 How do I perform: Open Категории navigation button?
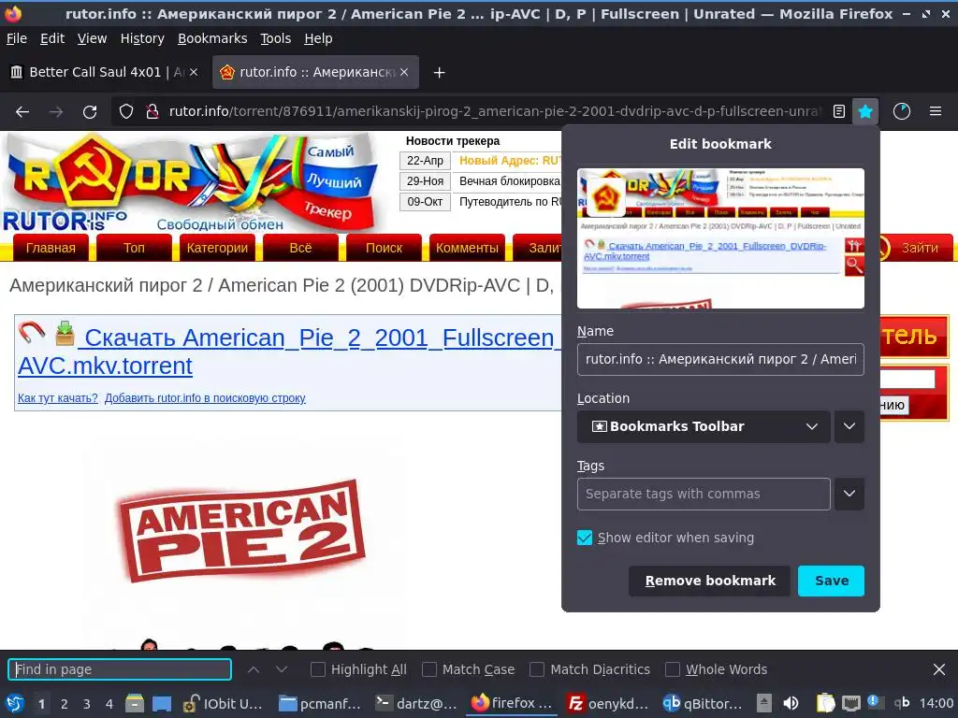217,248
